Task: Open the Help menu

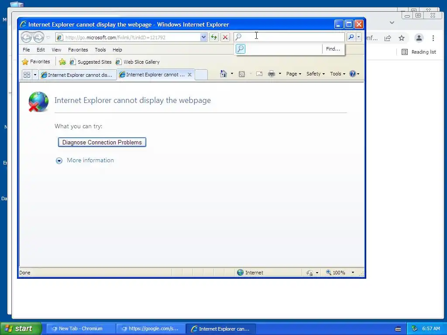Action: [x=117, y=50]
